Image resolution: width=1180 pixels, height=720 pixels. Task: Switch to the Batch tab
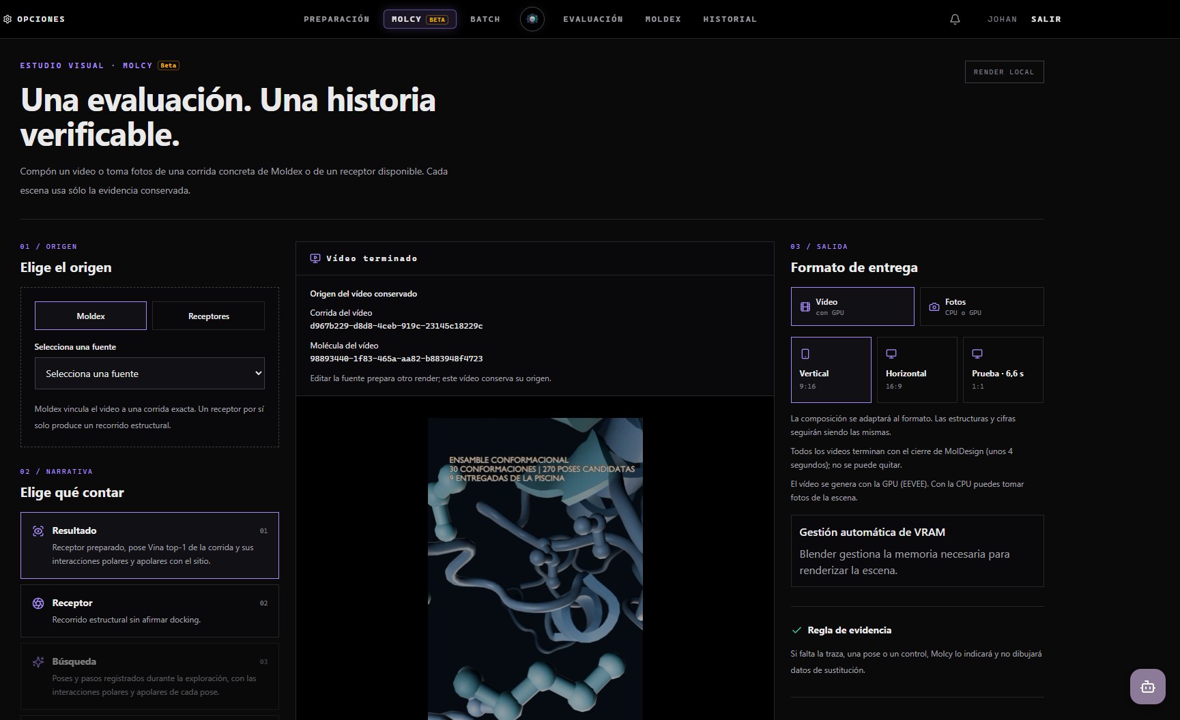point(485,19)
